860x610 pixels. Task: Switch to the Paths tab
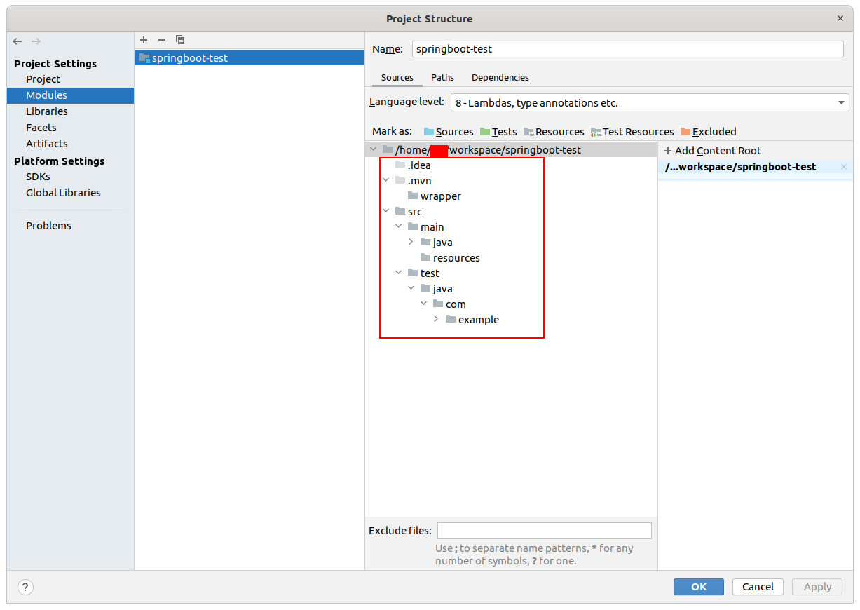[x=442, y=77]
